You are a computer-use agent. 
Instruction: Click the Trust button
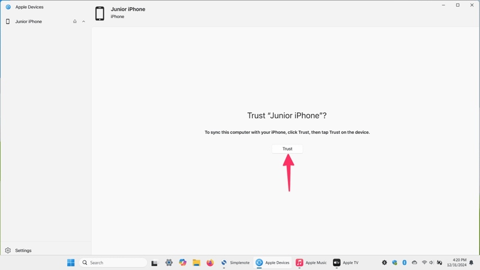(x=287, y=149)
